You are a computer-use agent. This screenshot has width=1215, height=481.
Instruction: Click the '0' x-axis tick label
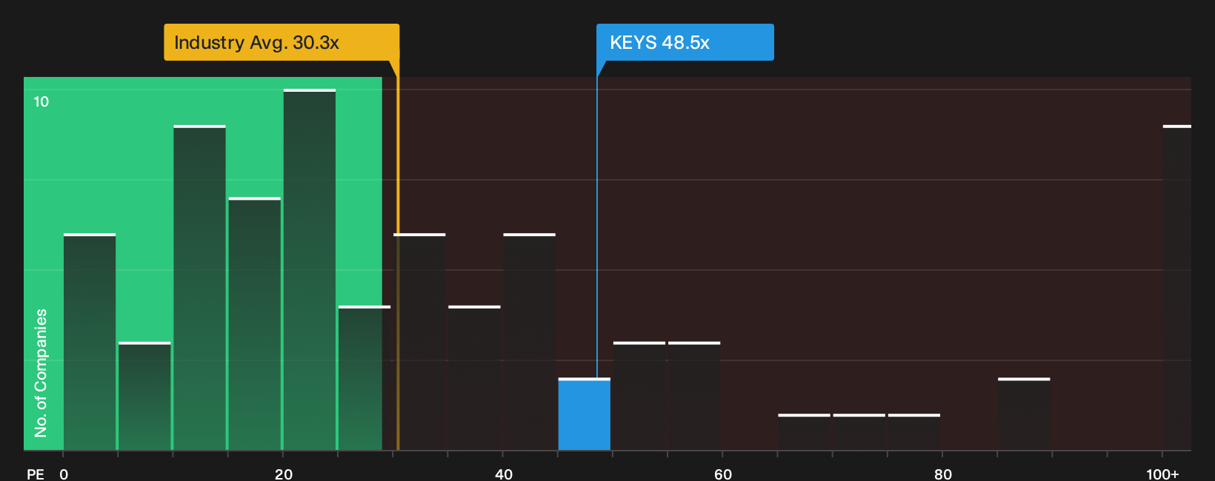click(x=64, y=474)
